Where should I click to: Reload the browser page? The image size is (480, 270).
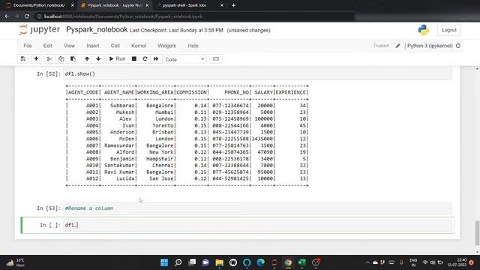coord(27,16)
